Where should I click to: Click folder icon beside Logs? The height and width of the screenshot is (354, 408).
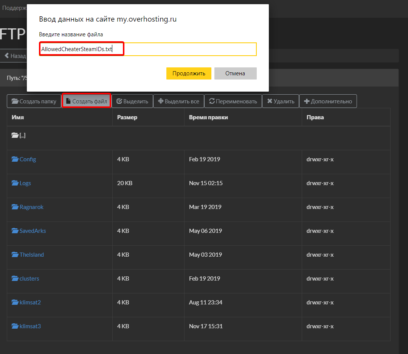(15, 183)
